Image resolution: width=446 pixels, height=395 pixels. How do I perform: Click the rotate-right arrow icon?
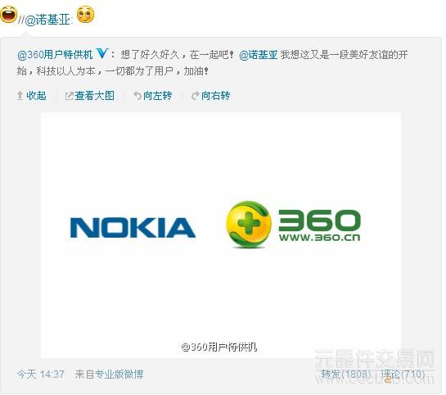tap(196, 96)
